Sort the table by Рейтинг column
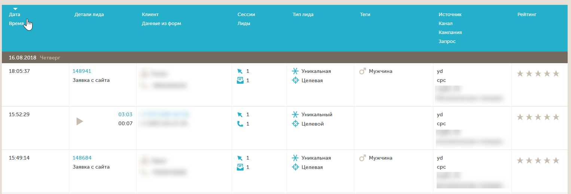 [527, 15]
